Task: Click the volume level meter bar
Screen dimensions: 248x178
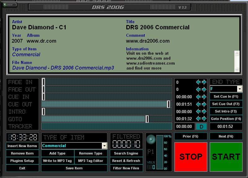Action: [160, 152]
